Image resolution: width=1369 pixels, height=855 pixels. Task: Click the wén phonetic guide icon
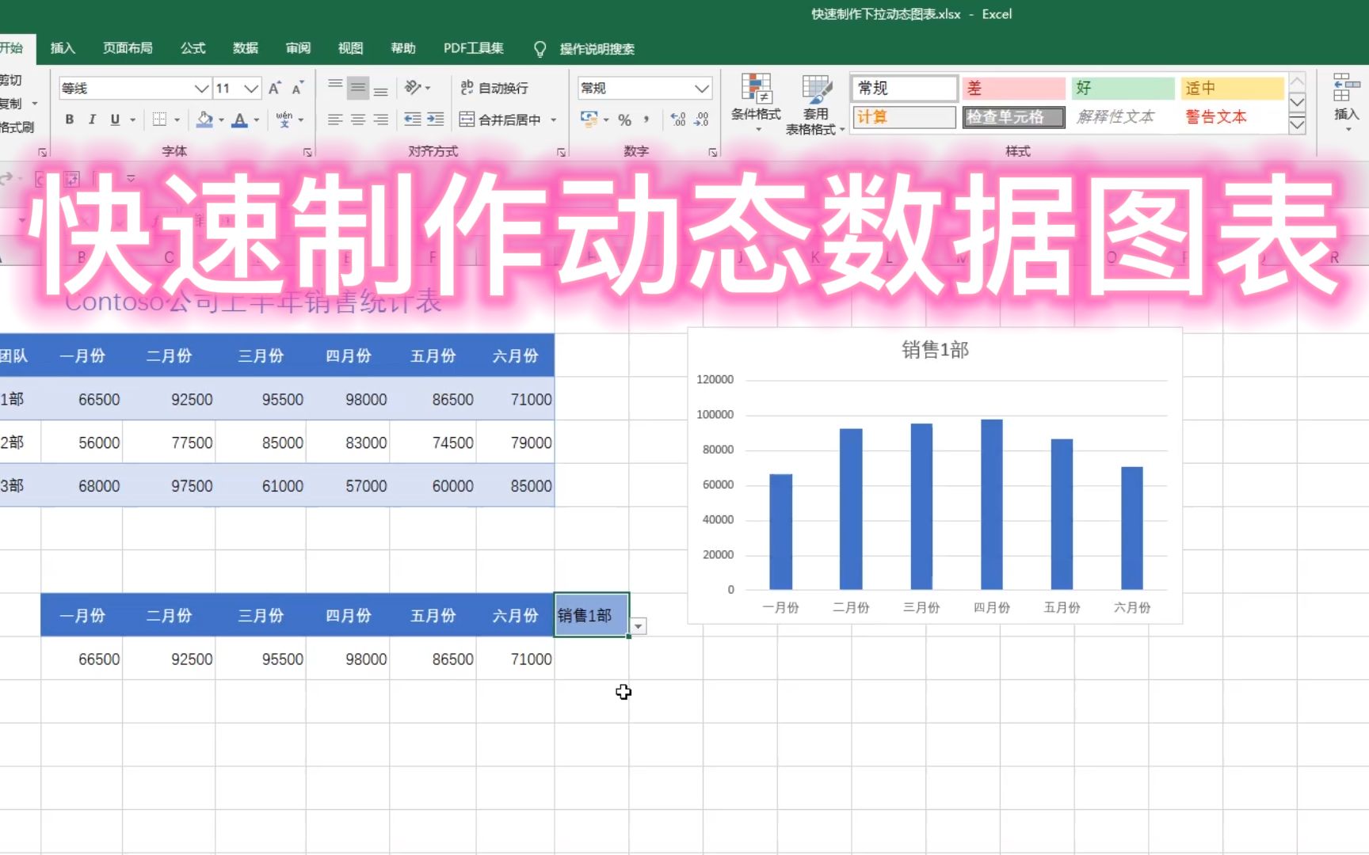[x=284, y=120]
